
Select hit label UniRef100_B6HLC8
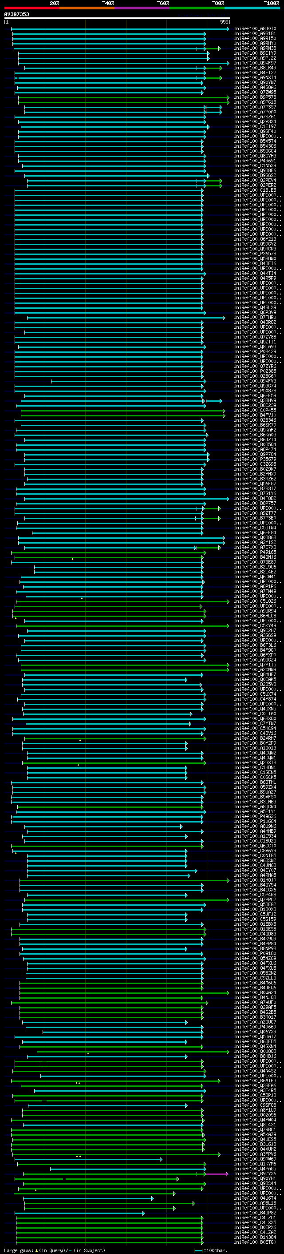(x=255, y=616)
